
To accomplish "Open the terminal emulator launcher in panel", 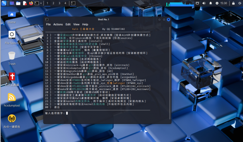I will coord(37,3).
